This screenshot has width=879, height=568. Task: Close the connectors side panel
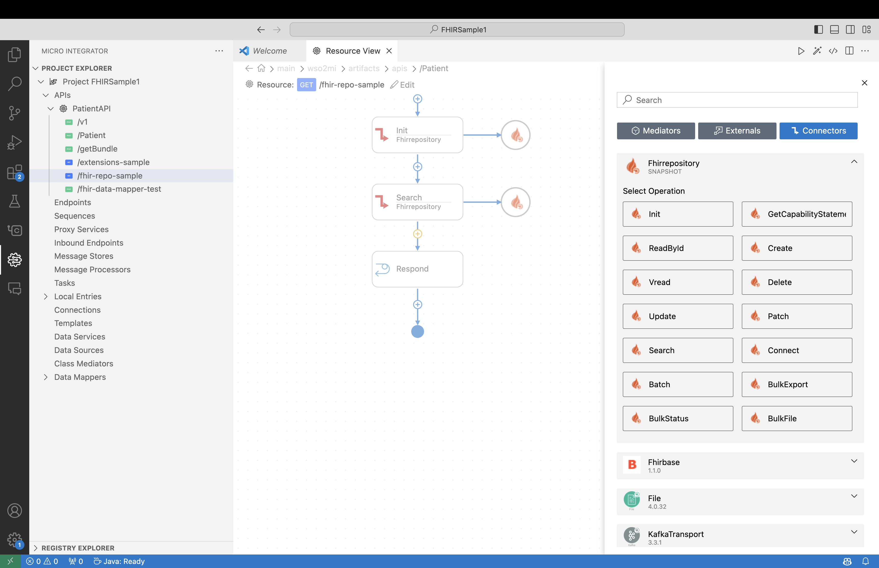[864, 83]
